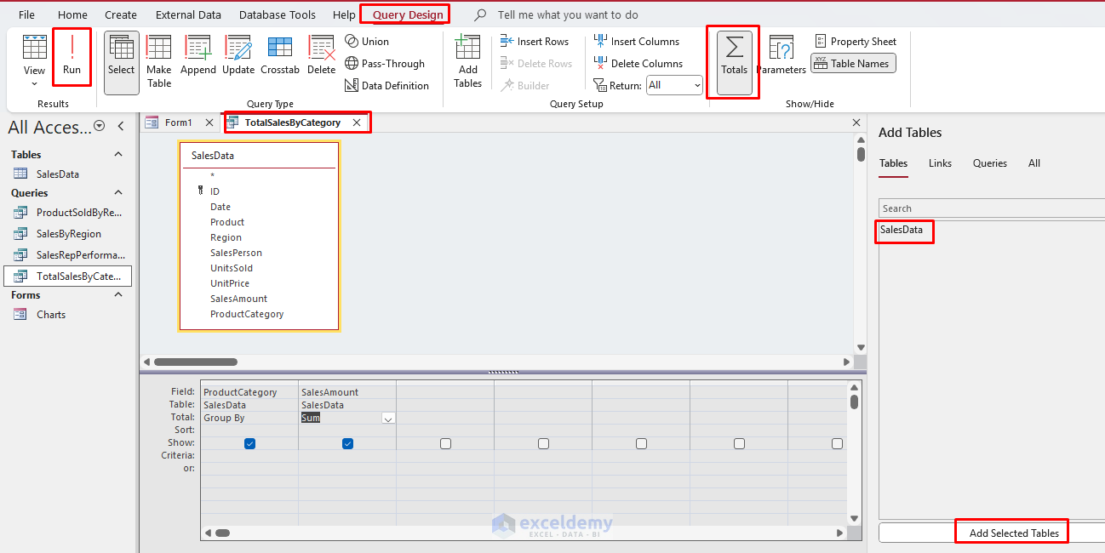Choose the Delete query type
1105x553 pixels.
click(321, 56)
